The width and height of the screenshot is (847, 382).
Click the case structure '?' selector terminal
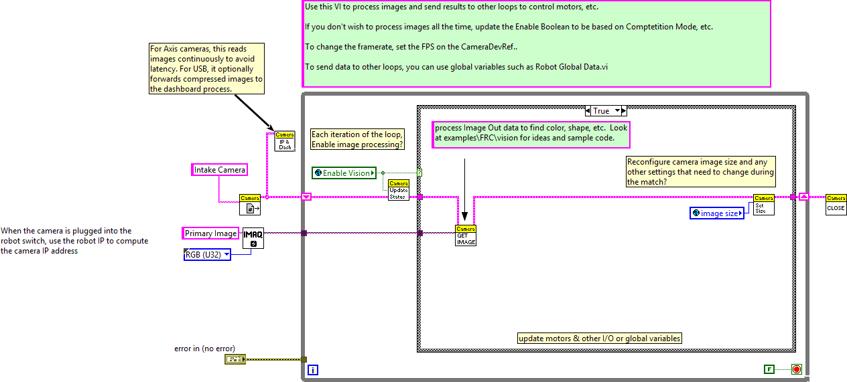coord(419,173)
